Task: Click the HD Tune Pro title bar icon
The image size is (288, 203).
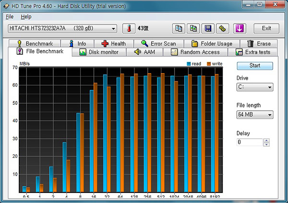Action: tap(7, 6)
